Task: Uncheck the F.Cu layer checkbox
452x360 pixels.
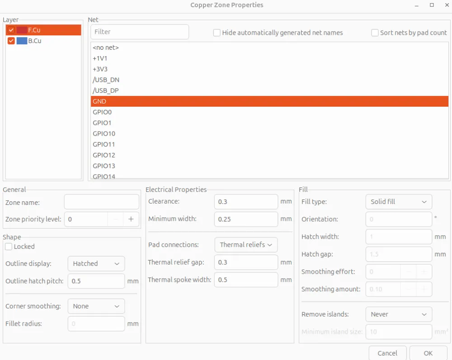Action: click(11, 30)
